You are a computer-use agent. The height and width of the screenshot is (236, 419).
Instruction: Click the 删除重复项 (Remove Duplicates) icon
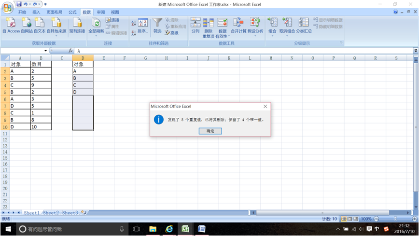[x=208, y=25]
